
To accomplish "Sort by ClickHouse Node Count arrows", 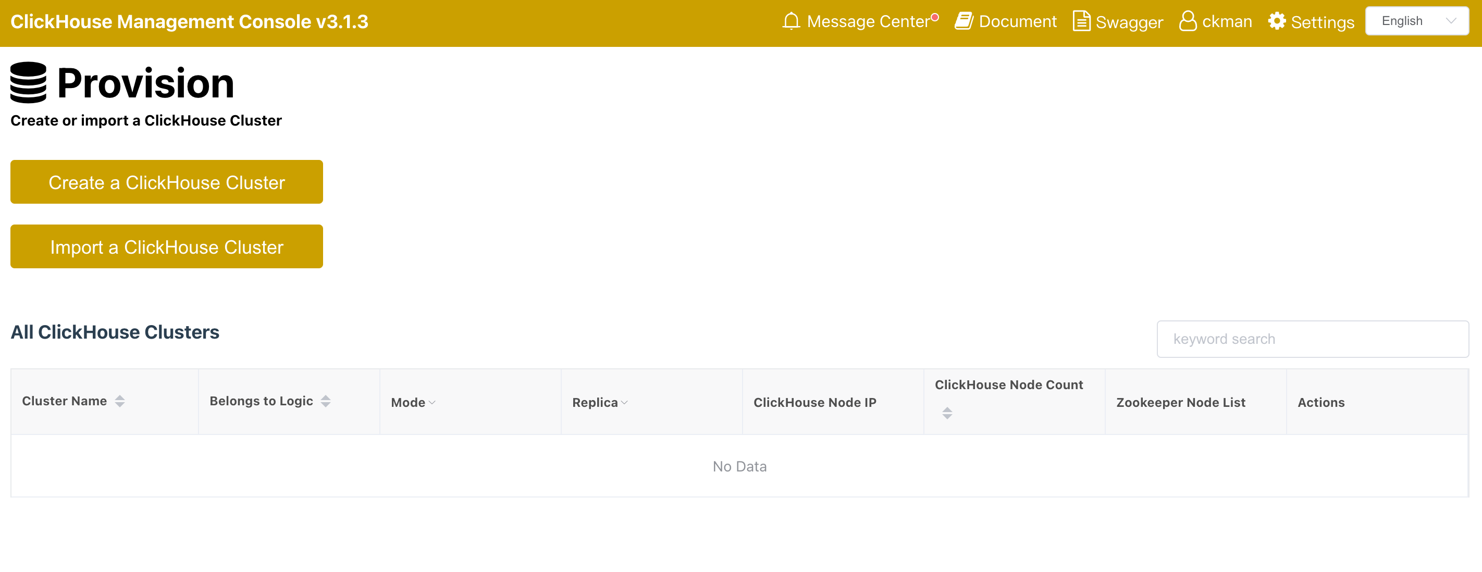I will [947, 413].
